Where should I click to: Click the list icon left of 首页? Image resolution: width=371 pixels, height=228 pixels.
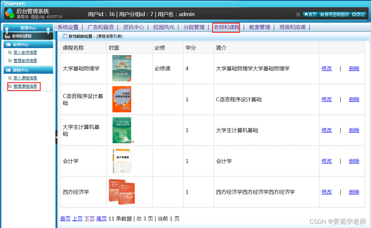[x=298, y=15]
